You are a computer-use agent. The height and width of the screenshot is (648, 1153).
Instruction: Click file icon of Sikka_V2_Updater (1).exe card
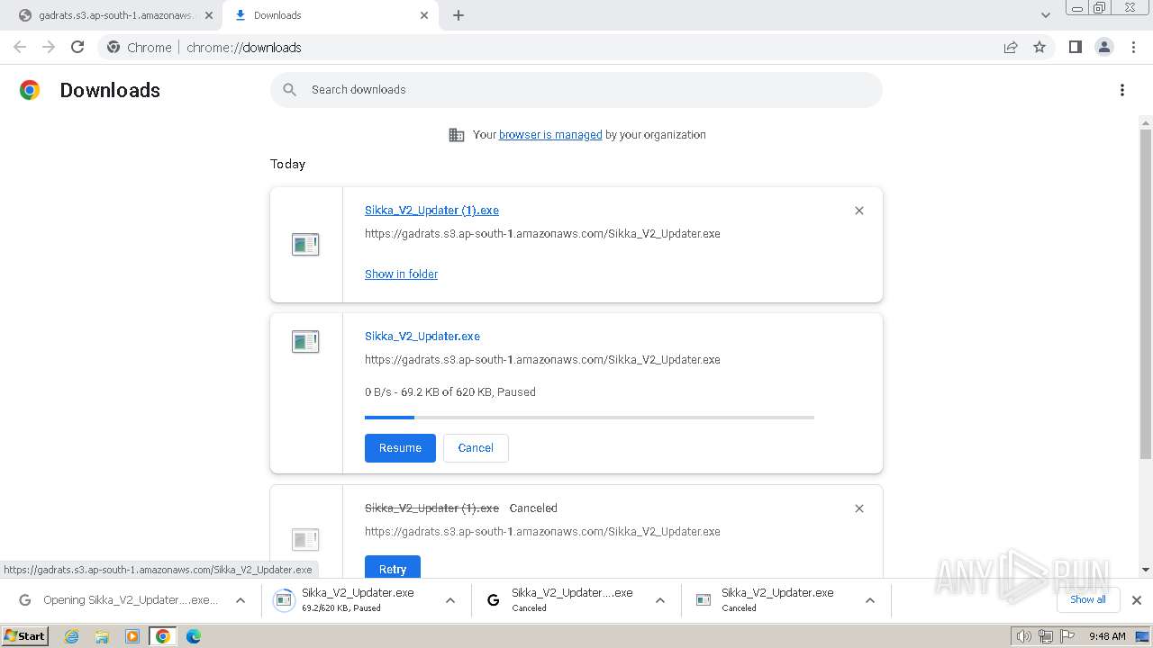pyautogui.click(x=305, y=245)
